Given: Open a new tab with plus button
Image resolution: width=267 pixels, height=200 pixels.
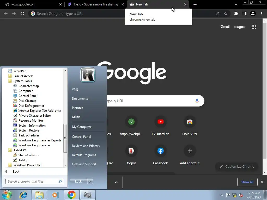Looking at the screenshot, I should point(195,4).
